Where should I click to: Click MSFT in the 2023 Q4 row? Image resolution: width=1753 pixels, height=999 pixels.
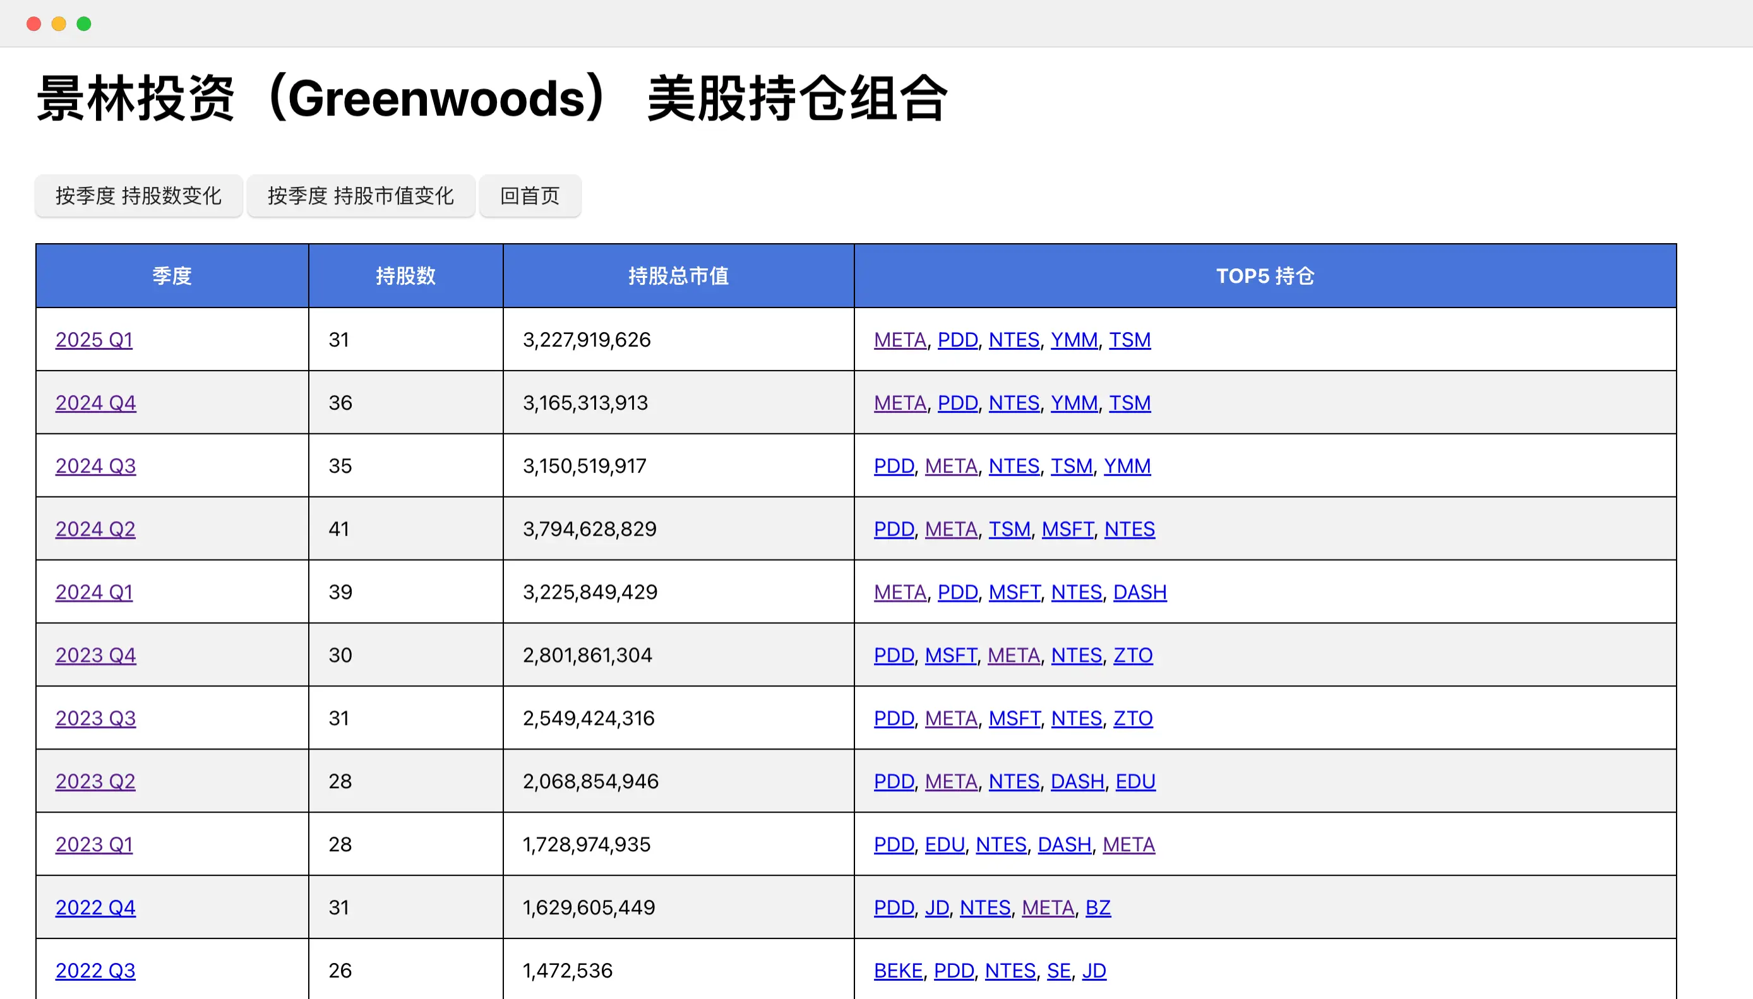click(951, 655)
